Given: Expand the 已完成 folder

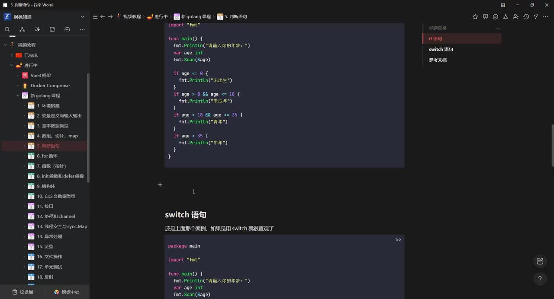Looking at the screenshot, I should pos(12,55).
